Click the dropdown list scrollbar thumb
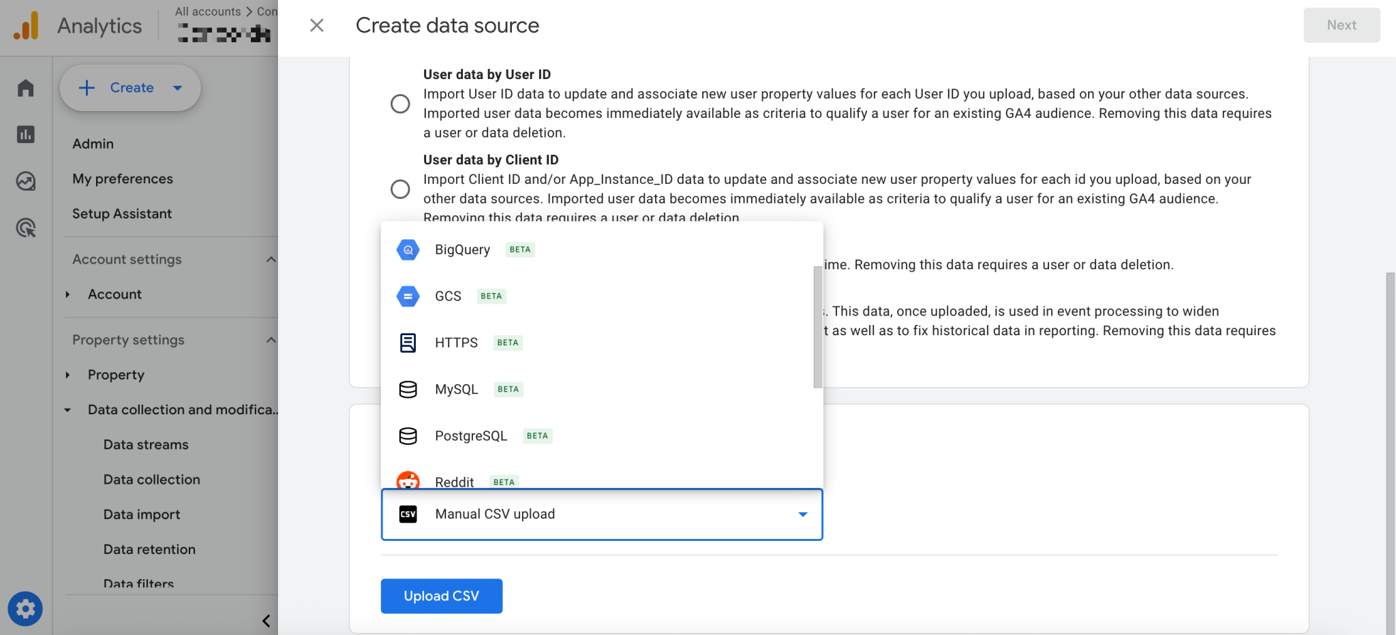Viewport: 1396px width, 635px height. 818,327
